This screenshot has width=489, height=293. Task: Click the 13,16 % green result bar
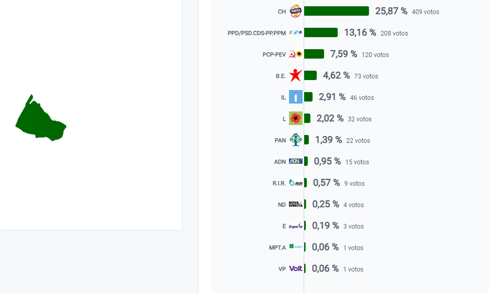click(x=321, y=32)
